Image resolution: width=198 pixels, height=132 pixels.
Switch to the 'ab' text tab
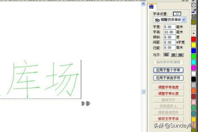(x=151, y=6)
